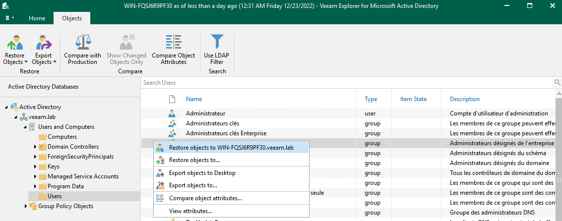The height and width of the screenshot is (221, 562).
Task: Expand the Group Policy Objects node
Action: (26, 206)
